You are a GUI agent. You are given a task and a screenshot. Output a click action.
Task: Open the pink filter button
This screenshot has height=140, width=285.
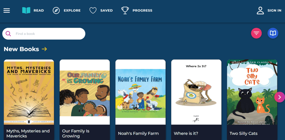256,33
